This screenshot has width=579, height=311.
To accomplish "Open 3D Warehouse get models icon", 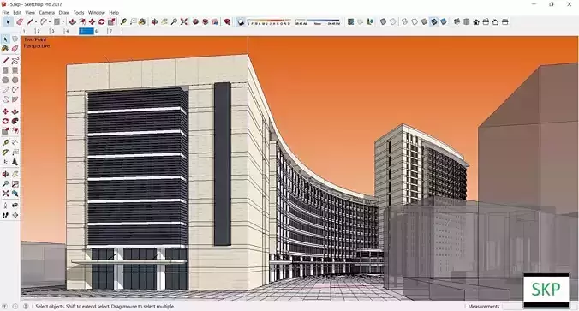I will coord(195,21).
